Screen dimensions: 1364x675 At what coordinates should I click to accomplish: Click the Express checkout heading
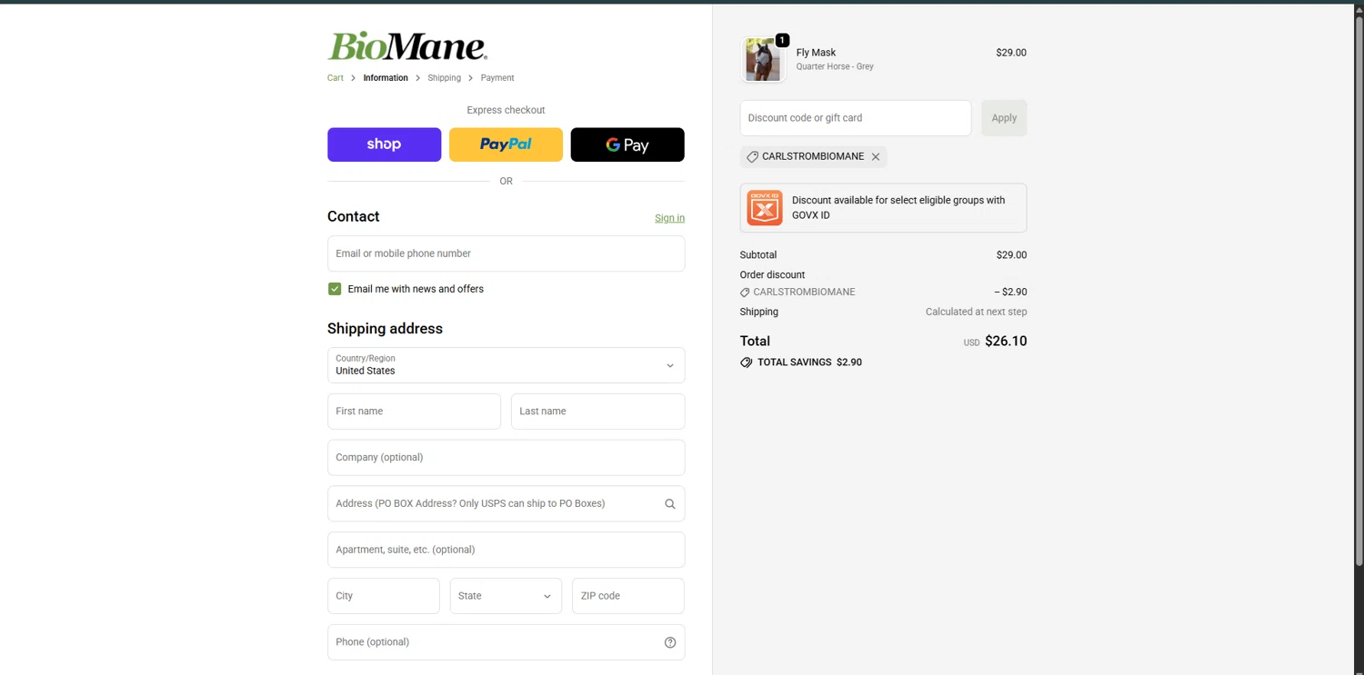click(x=506, y=110)
